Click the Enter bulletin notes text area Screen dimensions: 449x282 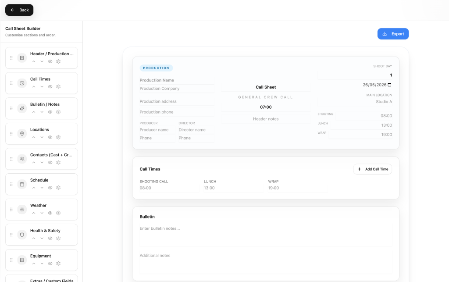point(266,235)
